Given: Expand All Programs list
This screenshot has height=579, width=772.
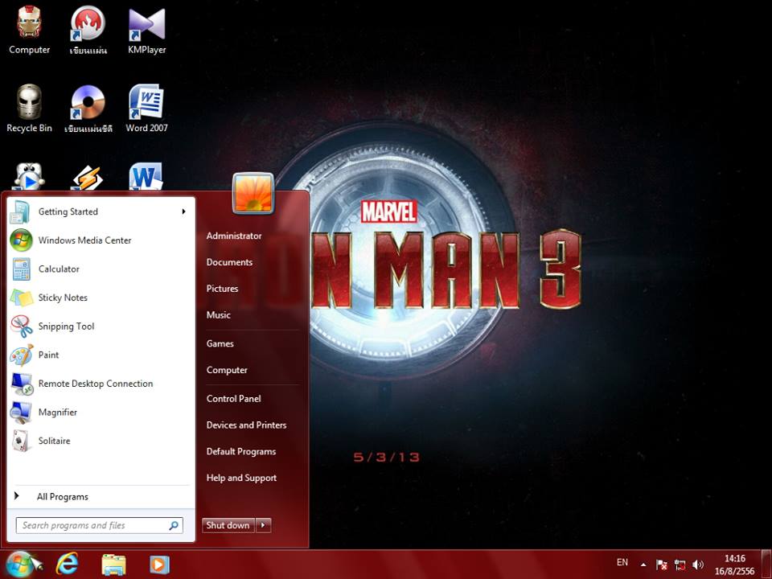Looking at the screenshot, I should 63,497.
